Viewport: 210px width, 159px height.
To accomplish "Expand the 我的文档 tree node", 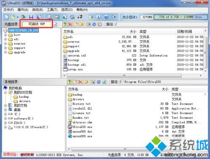I will [x=5, y=105].
